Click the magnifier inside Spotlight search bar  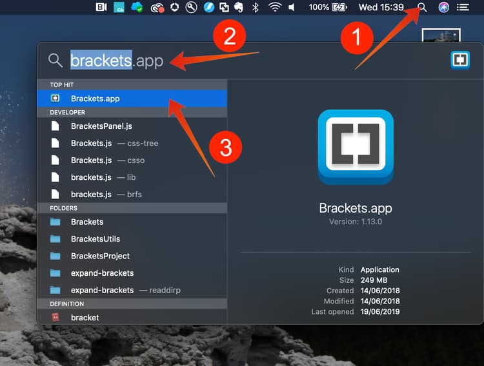click(x=55, y=60)
